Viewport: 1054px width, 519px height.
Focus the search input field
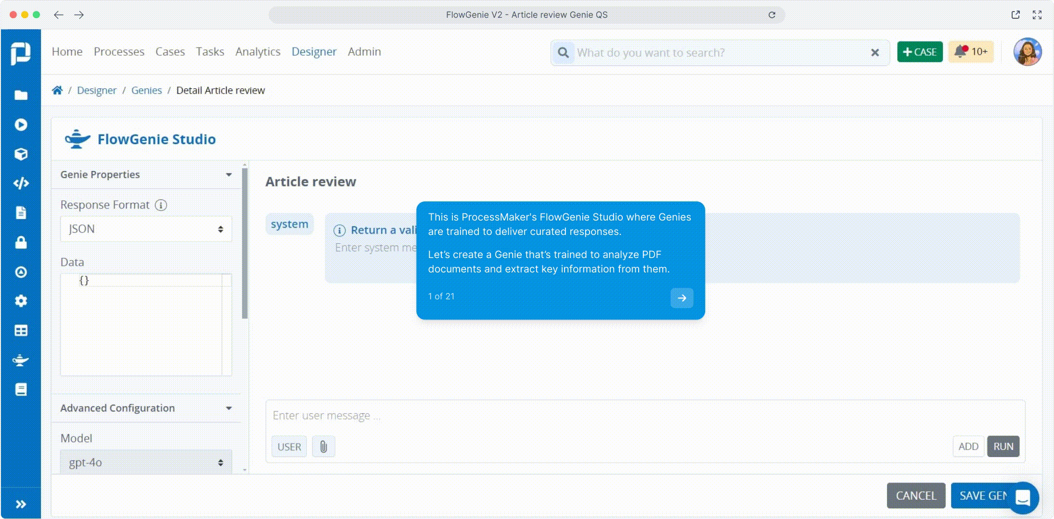pos(720,52)
